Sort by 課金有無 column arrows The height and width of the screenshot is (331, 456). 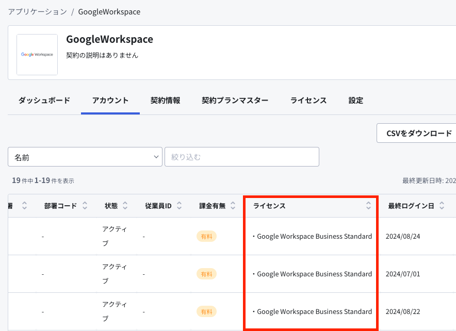coord(233,206)
